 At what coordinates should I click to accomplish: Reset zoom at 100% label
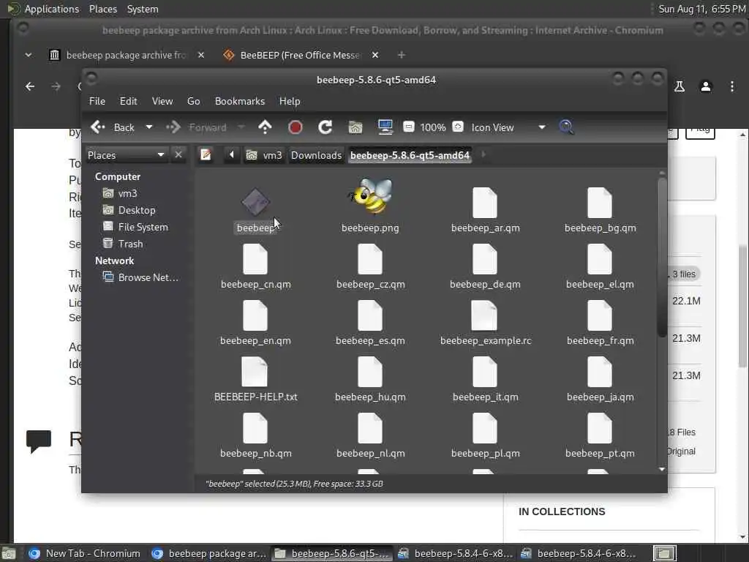click(433, 127)
